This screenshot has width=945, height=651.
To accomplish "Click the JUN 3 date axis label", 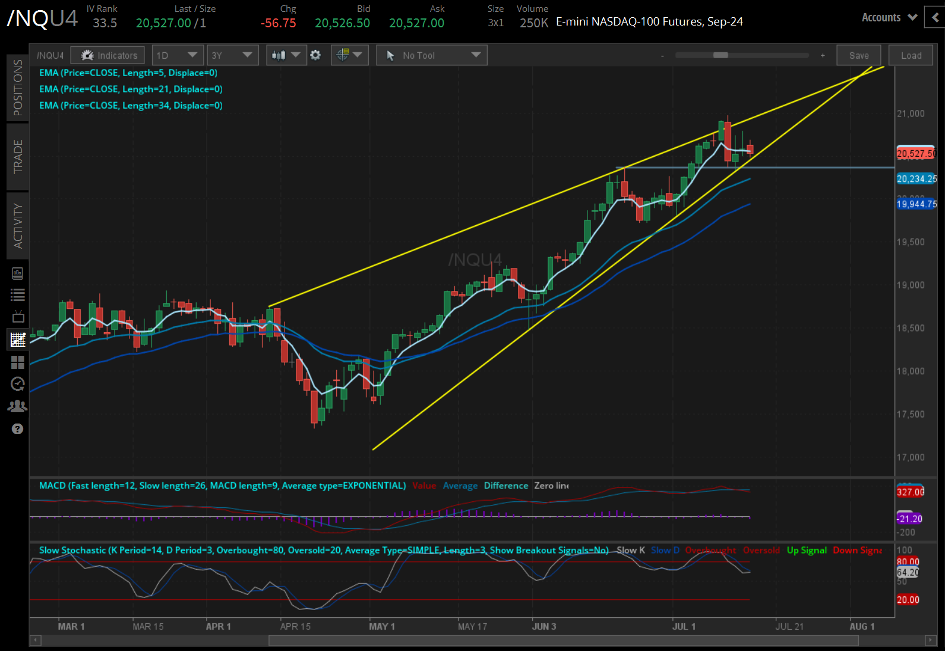I will click(544, 627).
